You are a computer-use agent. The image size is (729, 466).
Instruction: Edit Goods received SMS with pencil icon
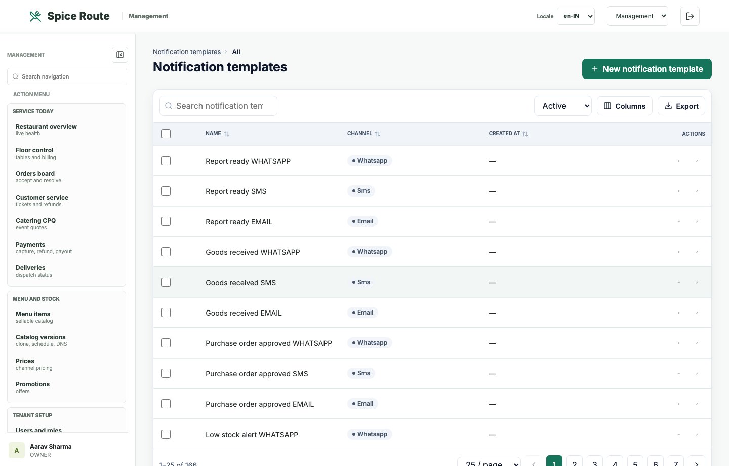(697, 282)
